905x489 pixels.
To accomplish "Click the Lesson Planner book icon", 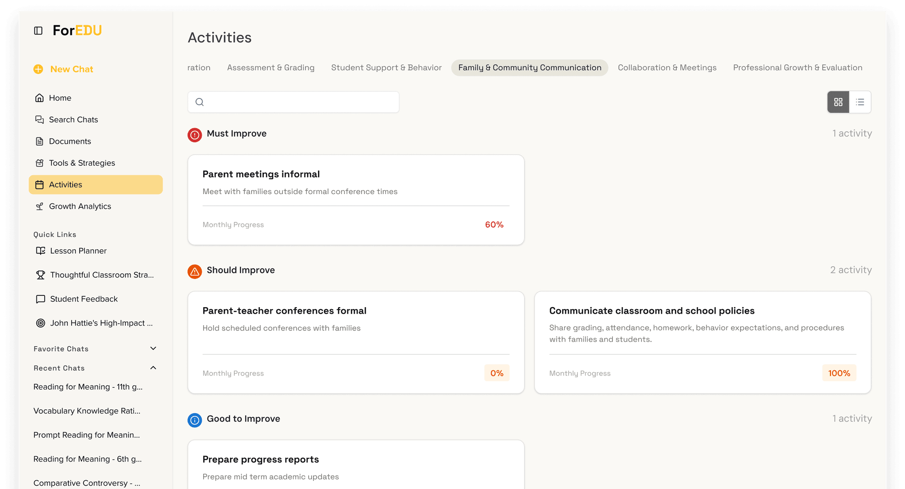I will point(41,251).
